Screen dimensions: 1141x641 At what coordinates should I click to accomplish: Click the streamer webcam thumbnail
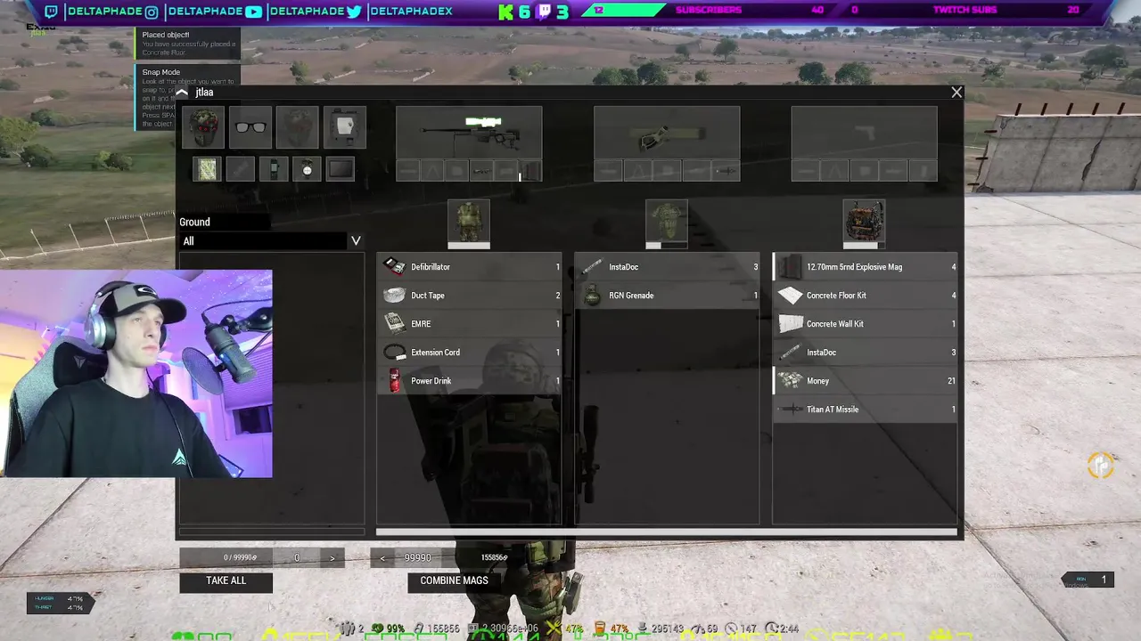coord(136,374)
